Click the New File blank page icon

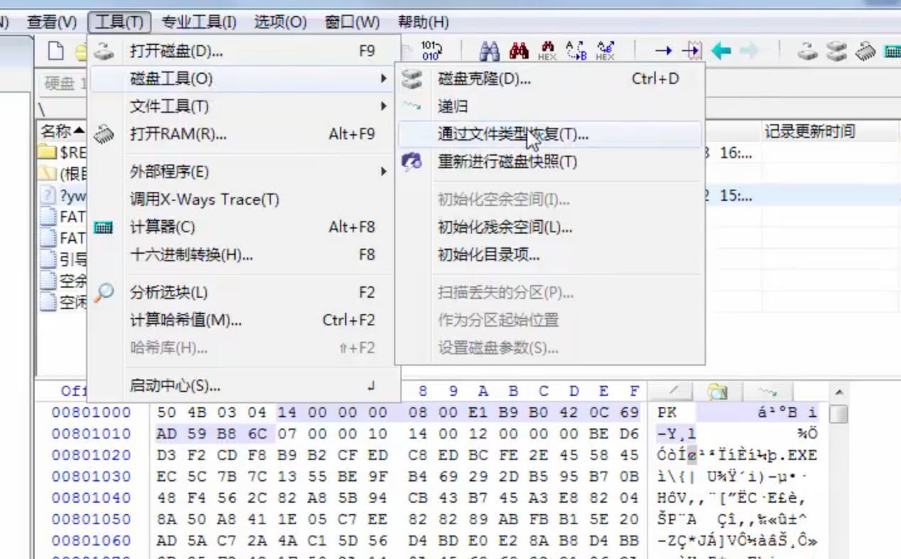pos(60,51)
